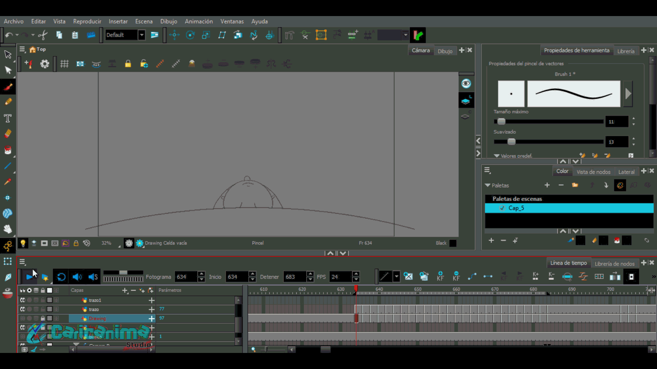
Task: Select the Skew tool in top toolbar
Action: point(222,35)
